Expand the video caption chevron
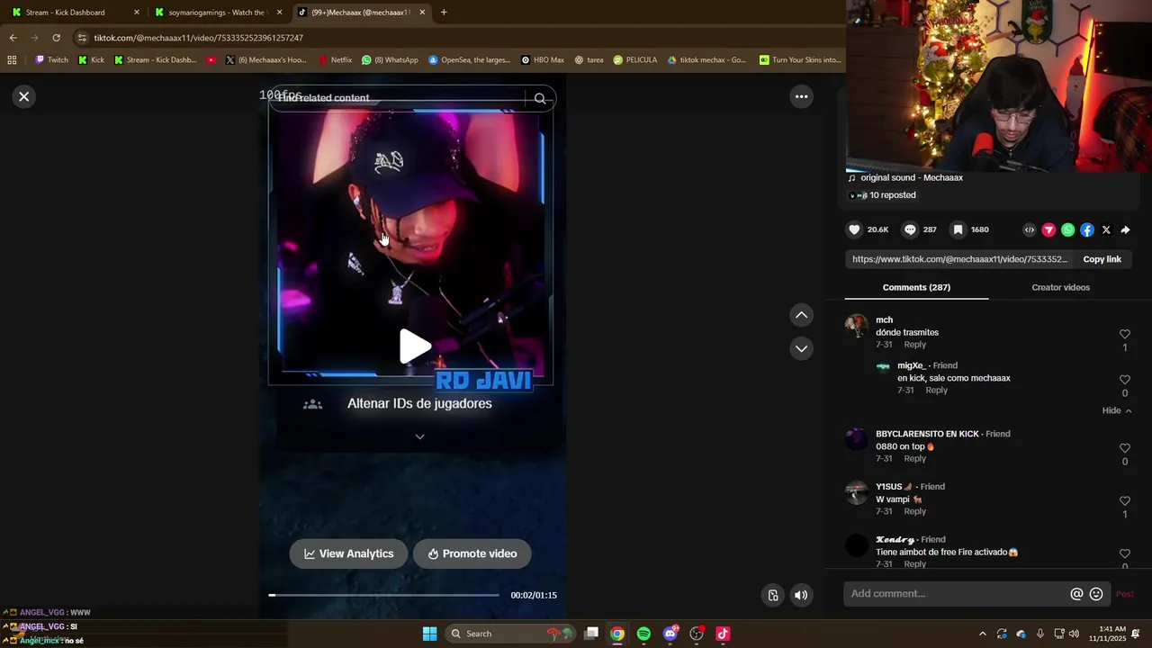The width and height of the screenshot is (1152, 648). point(419,436)
